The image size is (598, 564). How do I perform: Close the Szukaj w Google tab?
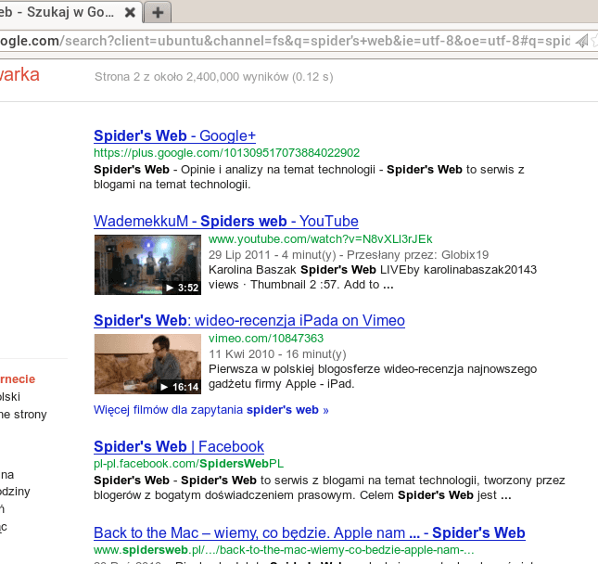(130, 13)
